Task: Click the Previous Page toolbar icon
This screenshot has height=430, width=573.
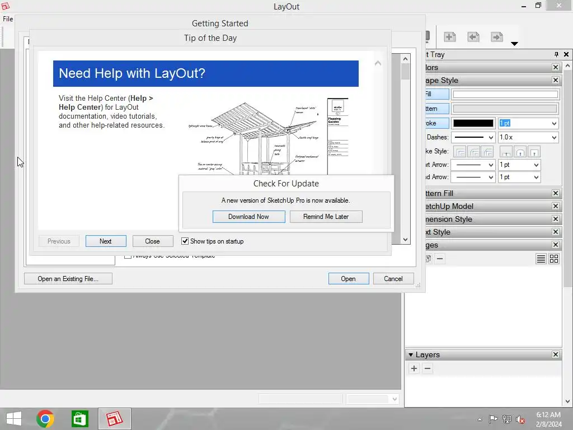Action: pos(473,37)
